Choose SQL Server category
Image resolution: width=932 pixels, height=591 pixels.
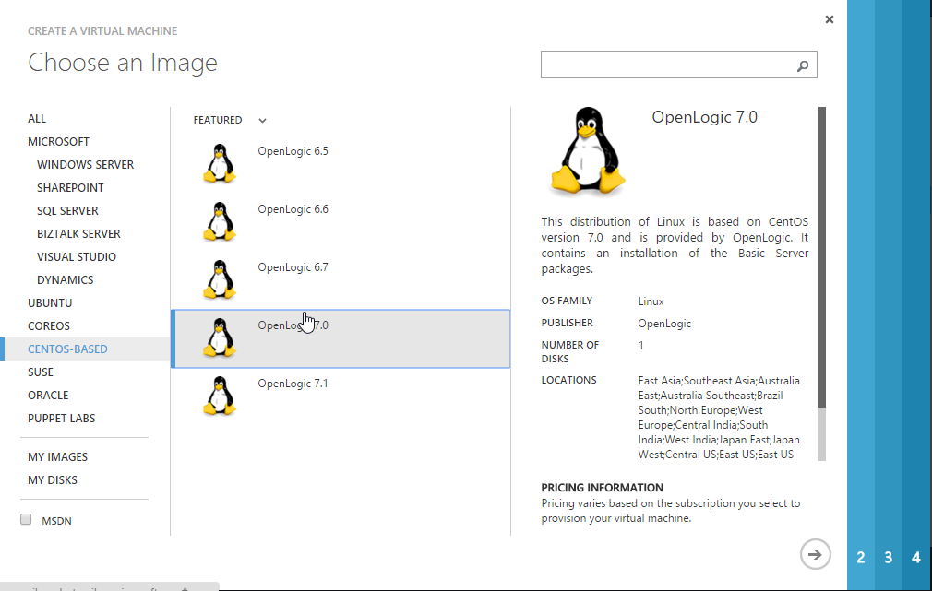click(67, 211)
